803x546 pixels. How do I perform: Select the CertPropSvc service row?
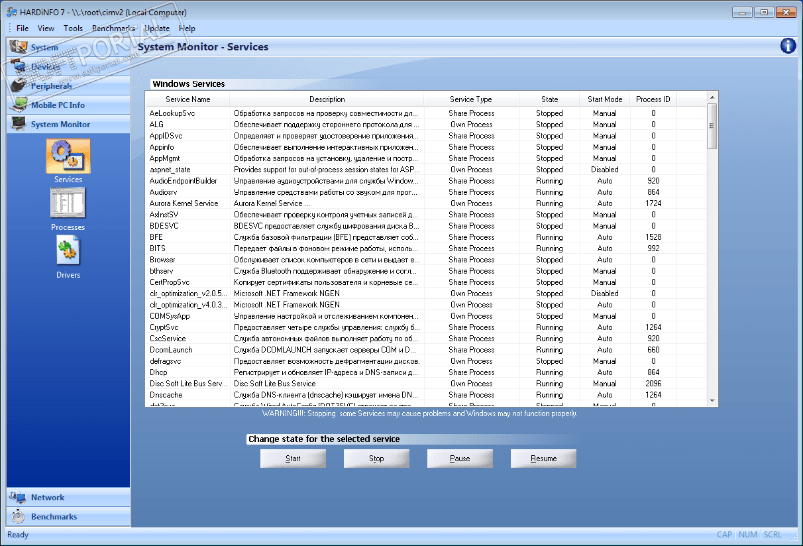pyautogui.click(x=426, y=282)
